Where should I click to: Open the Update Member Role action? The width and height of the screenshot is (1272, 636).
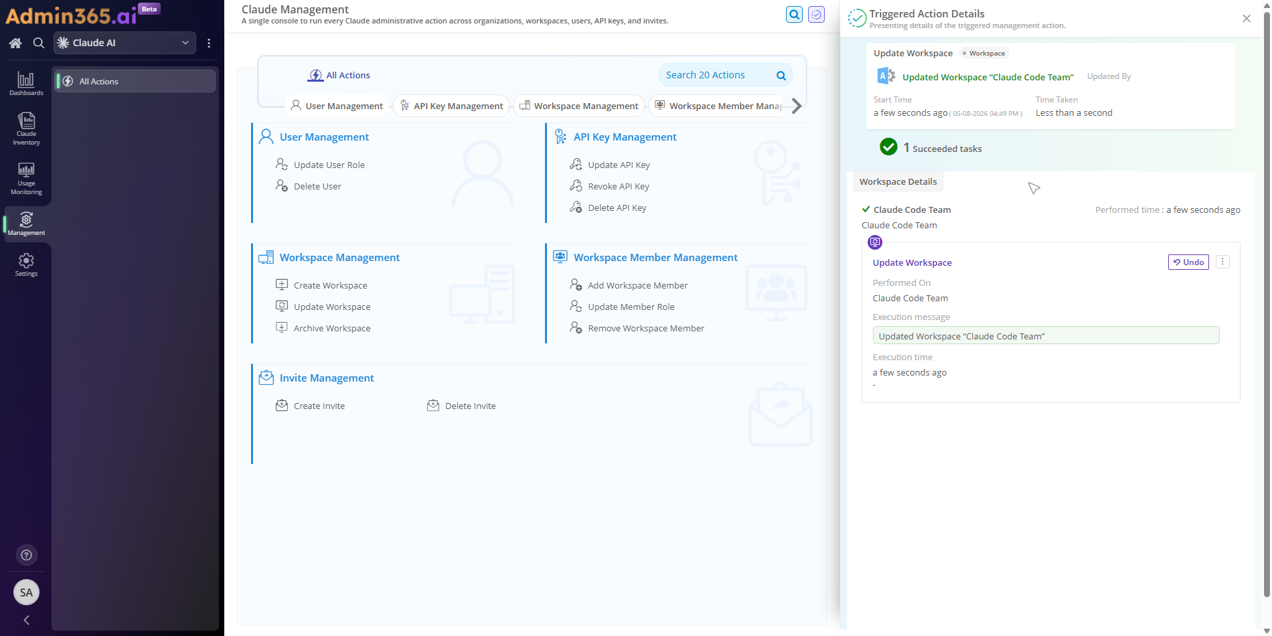[622, 307]
